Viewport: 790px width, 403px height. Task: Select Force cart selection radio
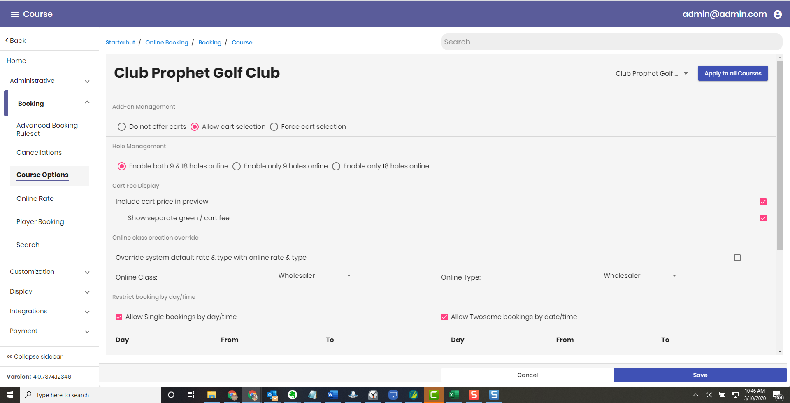point(274,127)
